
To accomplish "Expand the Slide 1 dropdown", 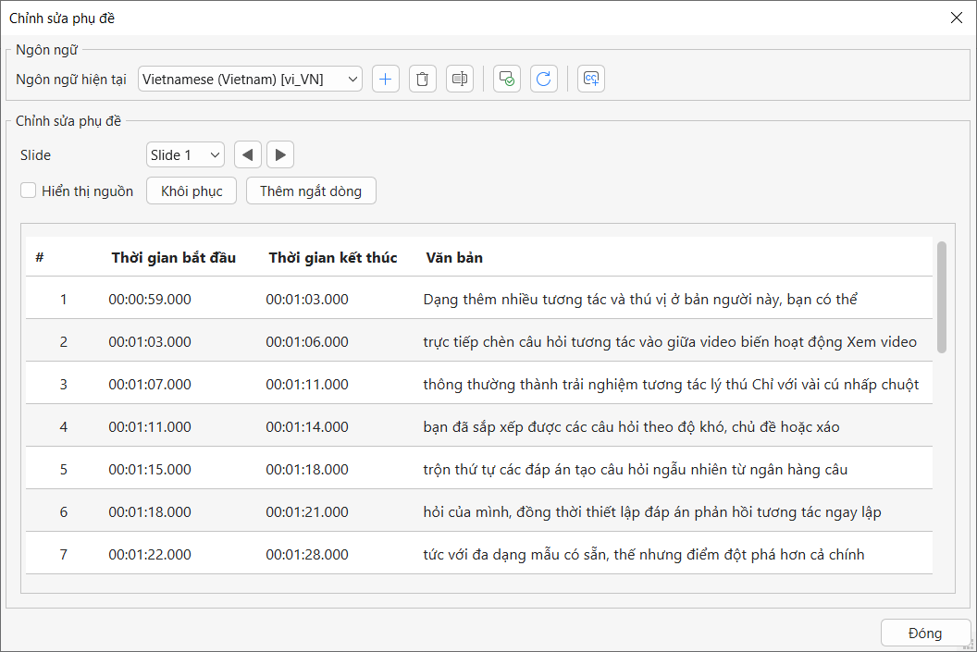I will point(185,154).
